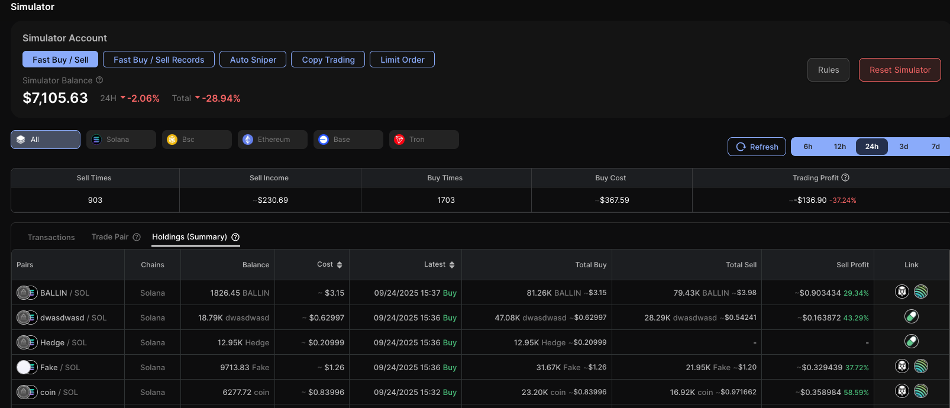Click the Rules button
Viewport: 950px width, 408px height.
(828, 70)
